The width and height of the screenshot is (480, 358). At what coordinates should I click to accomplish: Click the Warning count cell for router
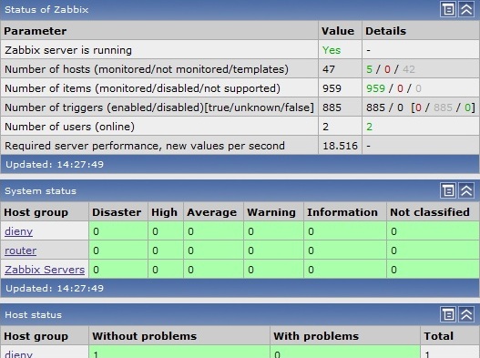coord(273,251)
